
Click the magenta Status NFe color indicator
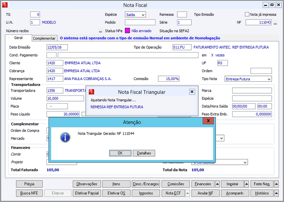[x=127, y=31]
